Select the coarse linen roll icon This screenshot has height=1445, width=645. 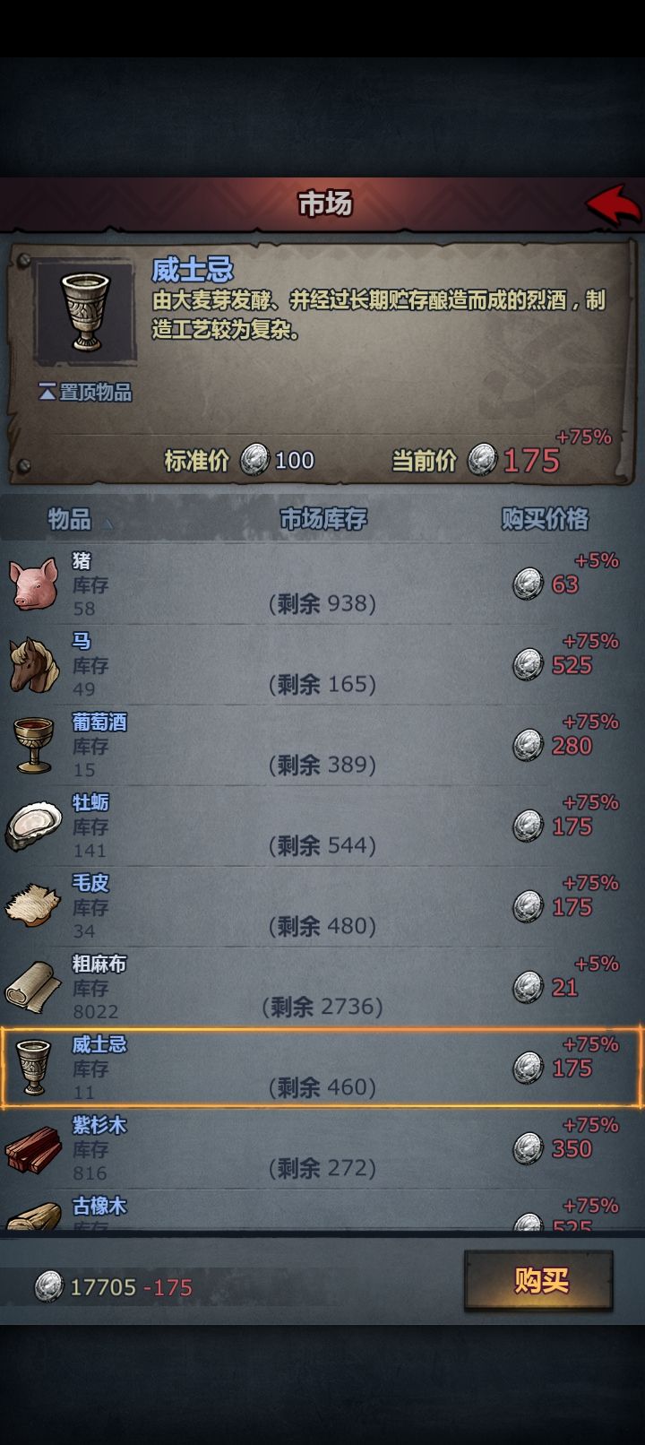[x=33, y=987]
